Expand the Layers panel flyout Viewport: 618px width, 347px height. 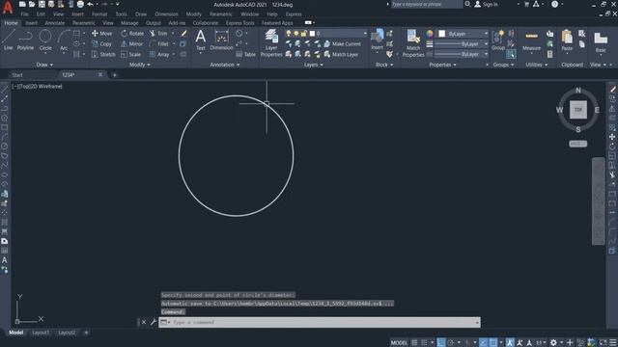tap(313, 65)
